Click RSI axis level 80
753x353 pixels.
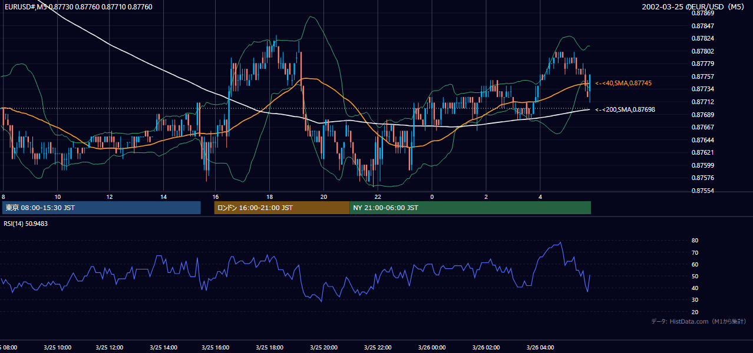pyautogui.click(x=695, y=241)
